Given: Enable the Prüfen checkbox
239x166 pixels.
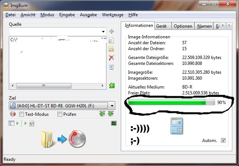Looking at the screenshot, I should (60, 114).
